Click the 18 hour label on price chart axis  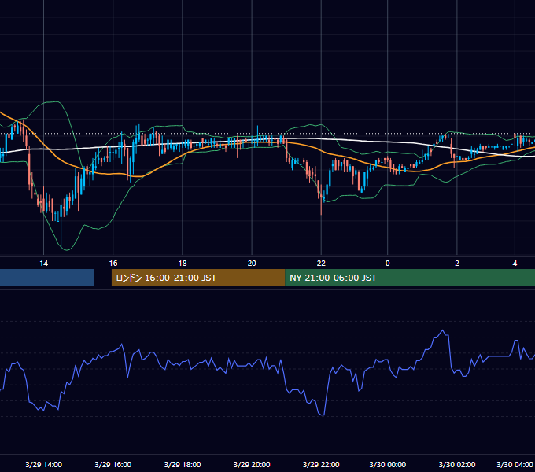tap(183, 264)
